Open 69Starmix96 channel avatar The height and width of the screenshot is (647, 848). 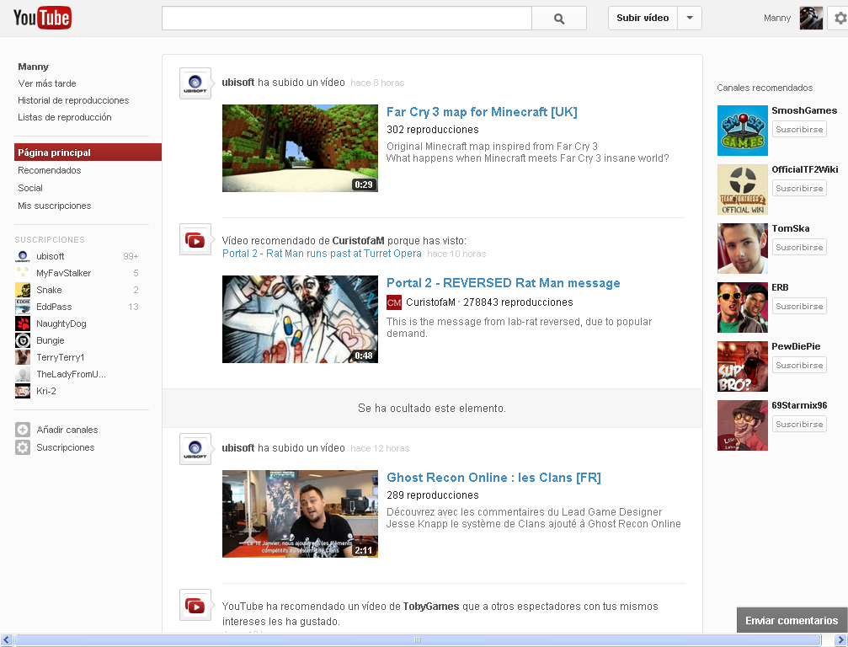coord(743,425)
